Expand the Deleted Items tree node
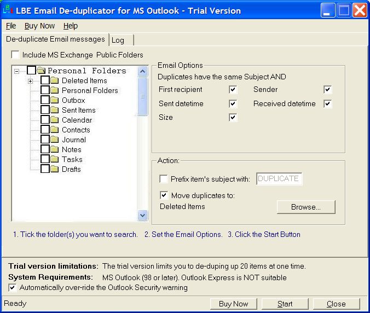The width and height of the screenshot is (370, 313). coord(31,81)
